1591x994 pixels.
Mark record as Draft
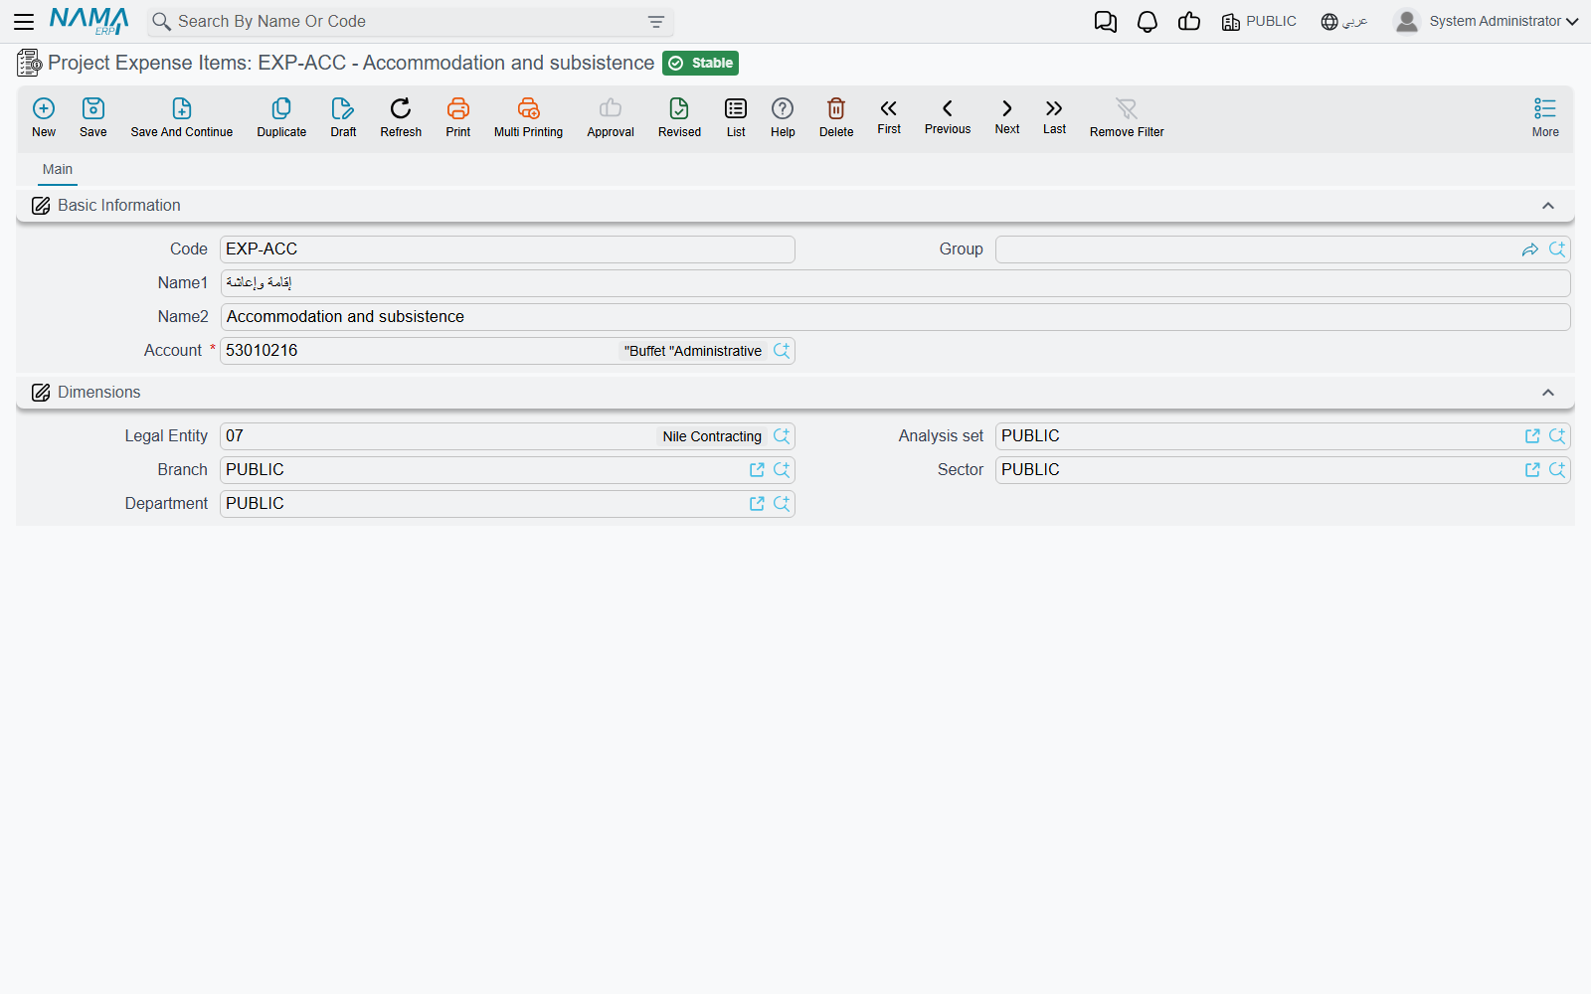tap(343, 117)
